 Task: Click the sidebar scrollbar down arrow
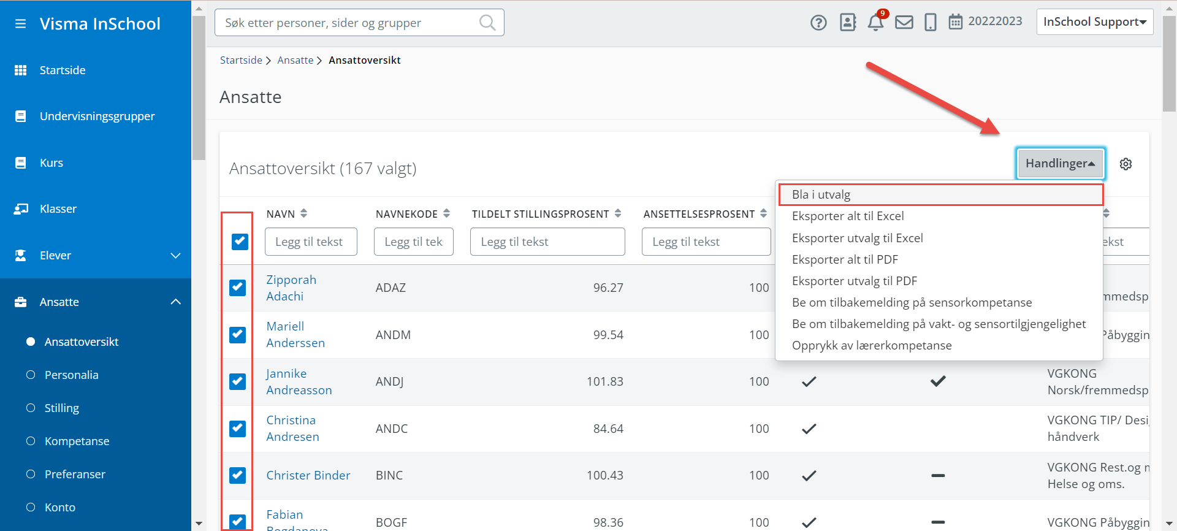tap(199, 524)
